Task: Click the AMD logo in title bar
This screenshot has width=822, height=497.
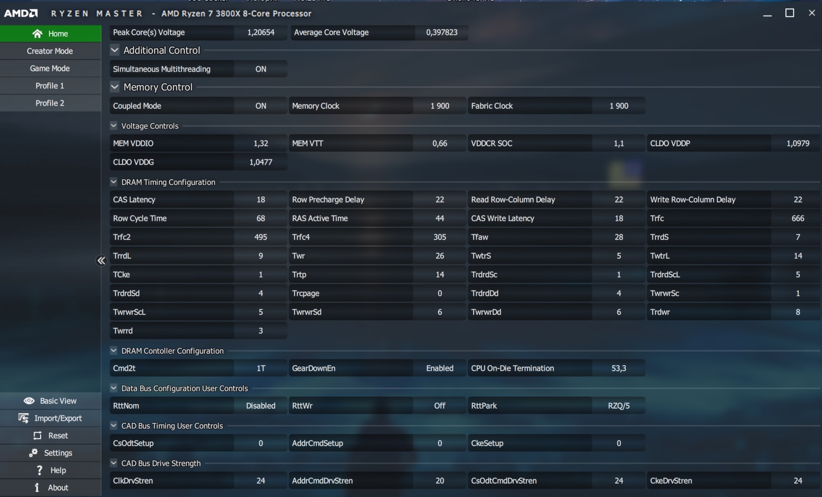Action: tap(21, 13)
